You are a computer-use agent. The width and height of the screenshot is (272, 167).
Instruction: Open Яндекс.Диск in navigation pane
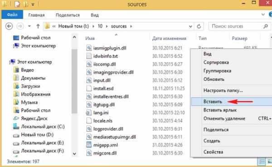34,118
